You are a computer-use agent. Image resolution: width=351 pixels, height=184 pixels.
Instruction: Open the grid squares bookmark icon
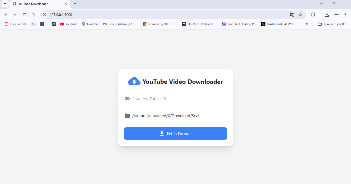(42, 24)
